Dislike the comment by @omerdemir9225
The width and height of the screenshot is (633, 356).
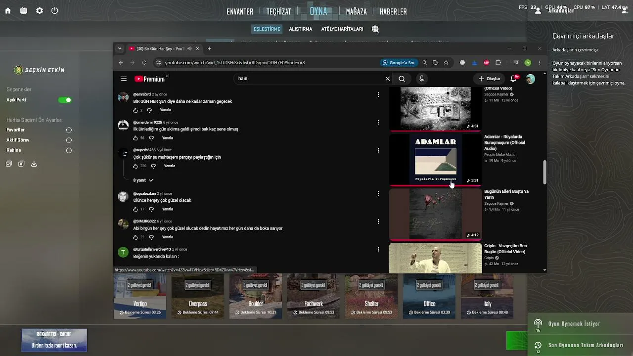tap(151, 138)
